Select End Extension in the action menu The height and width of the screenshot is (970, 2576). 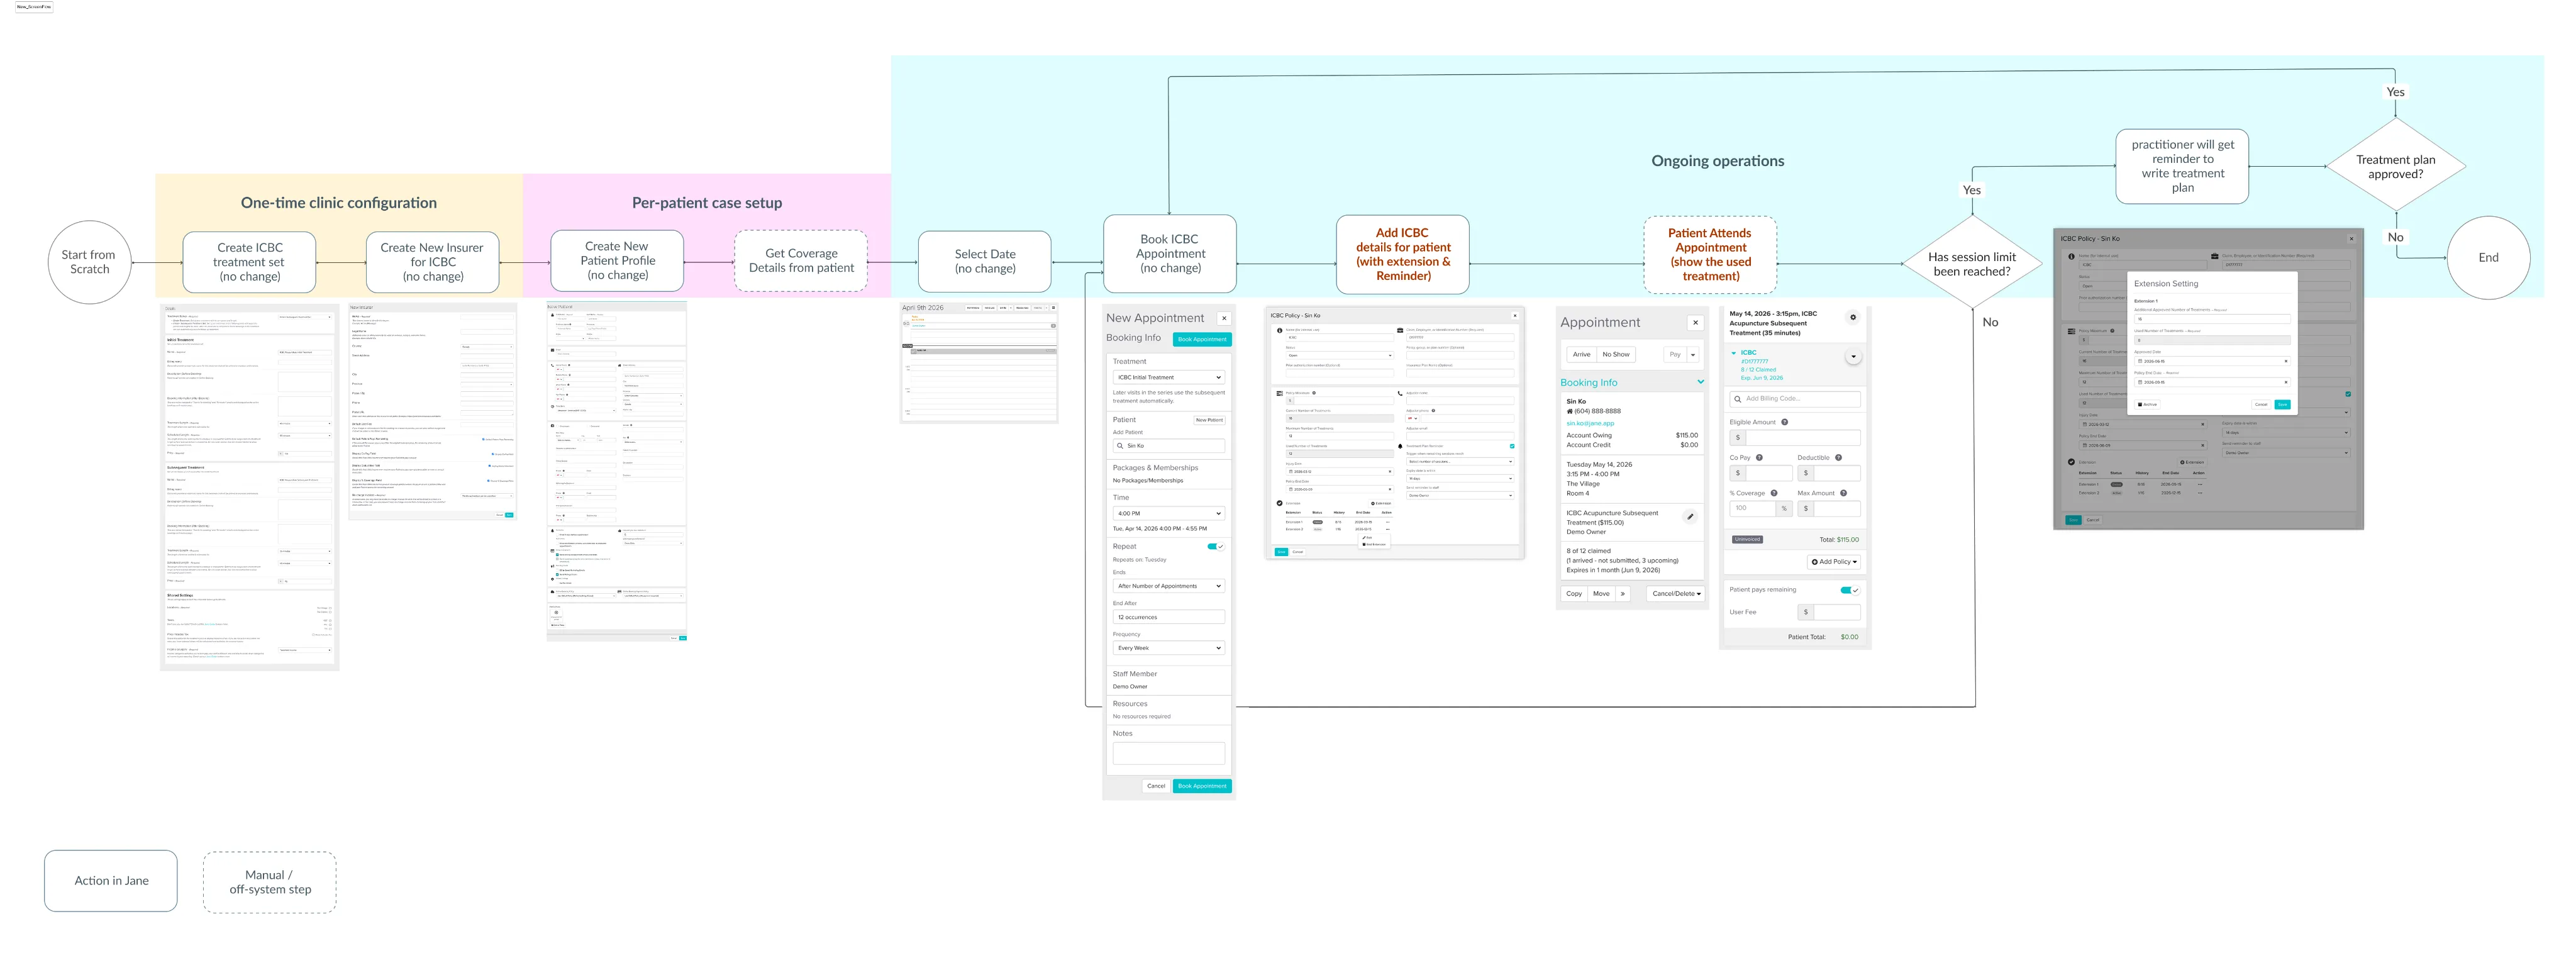click(1374, 545)
